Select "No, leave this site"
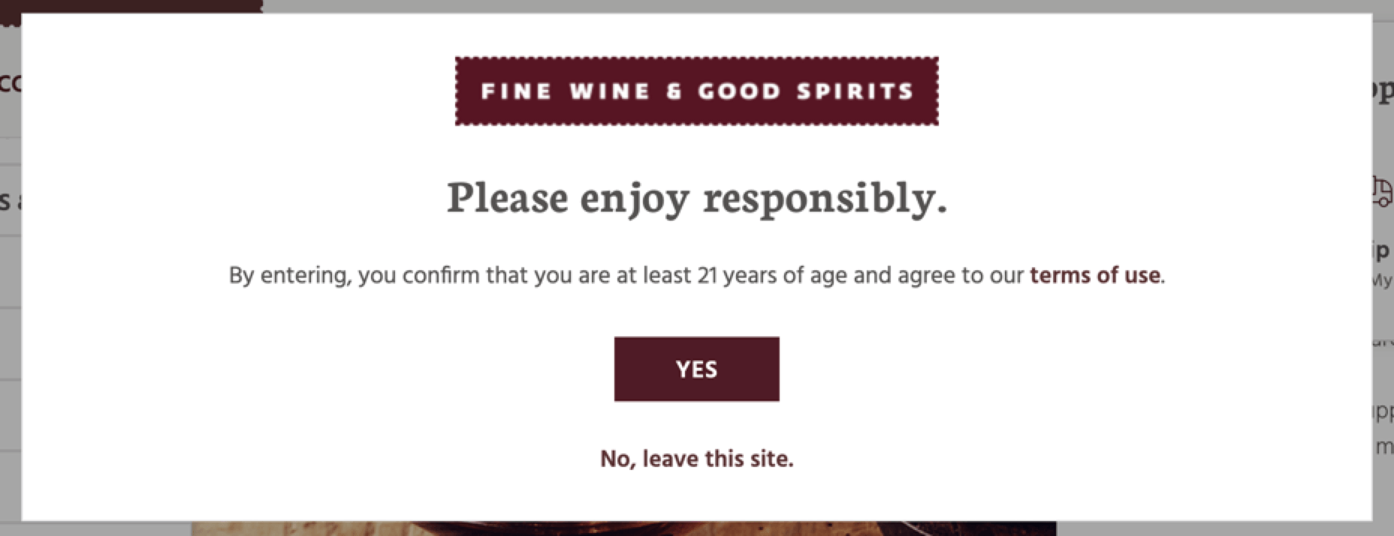1394x536 pixels. [696, 458]
